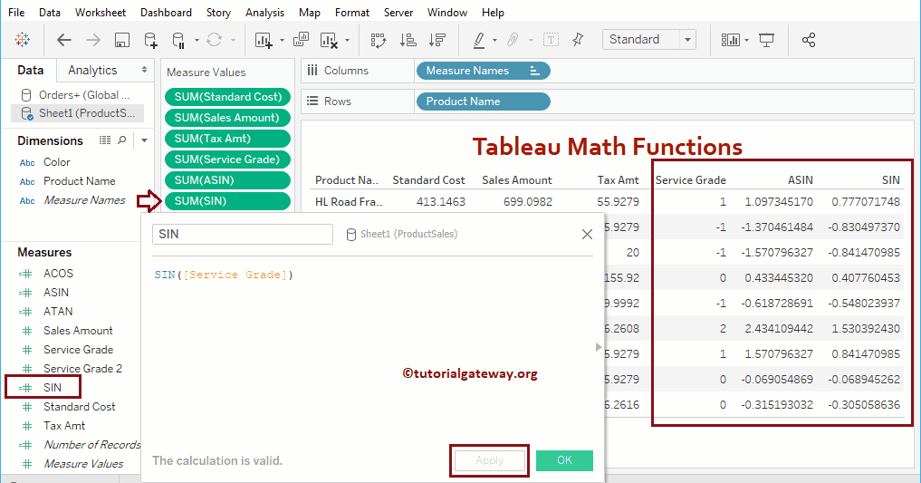
Task: Click the ASIN column header
Action: (x=800, y=179)
